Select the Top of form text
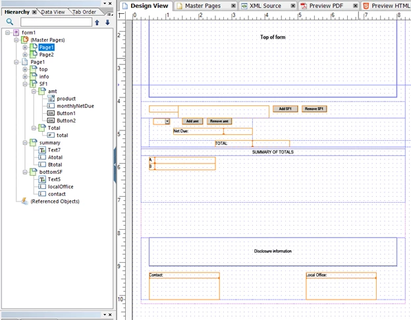 click(x=273, y=38)
